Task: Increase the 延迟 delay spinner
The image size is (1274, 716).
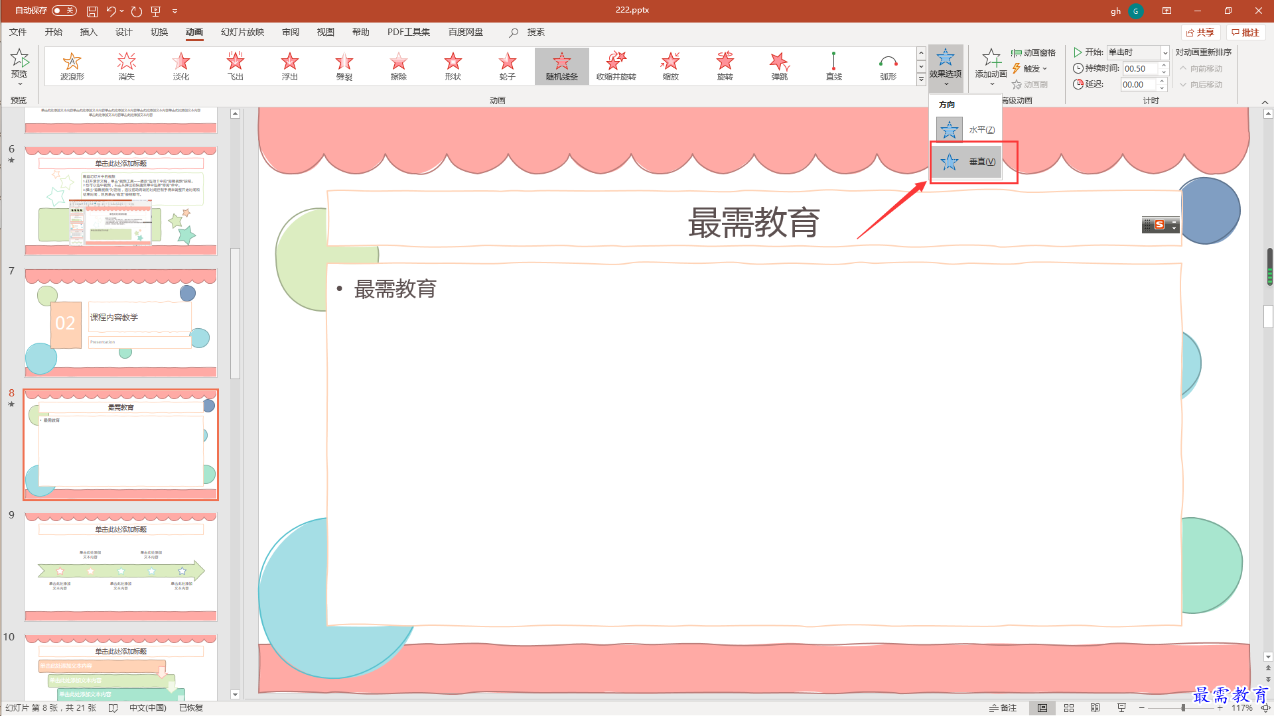Action: pyautogui.click(x=1162, y=81)
